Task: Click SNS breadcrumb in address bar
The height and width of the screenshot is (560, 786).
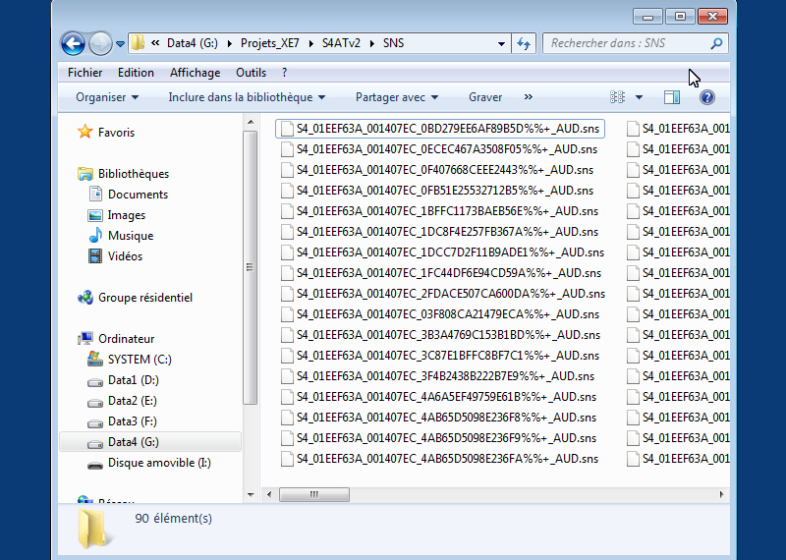Action: point(394,43)
